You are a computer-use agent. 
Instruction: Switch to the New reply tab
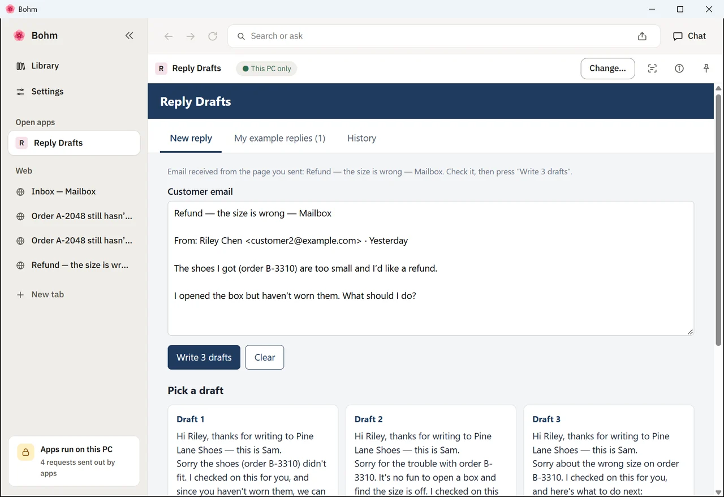pyautogui.click(x=191, y=139)
